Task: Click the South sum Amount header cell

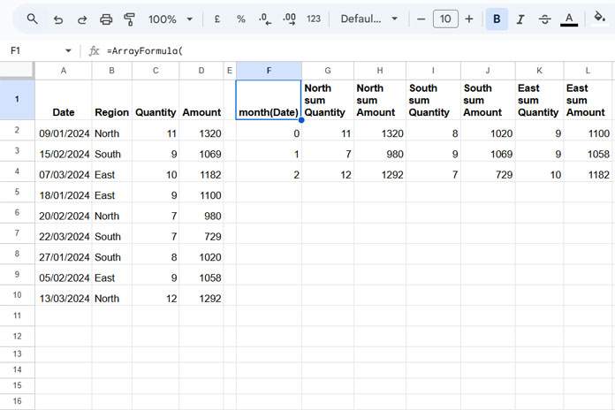Action: [488, 100]
